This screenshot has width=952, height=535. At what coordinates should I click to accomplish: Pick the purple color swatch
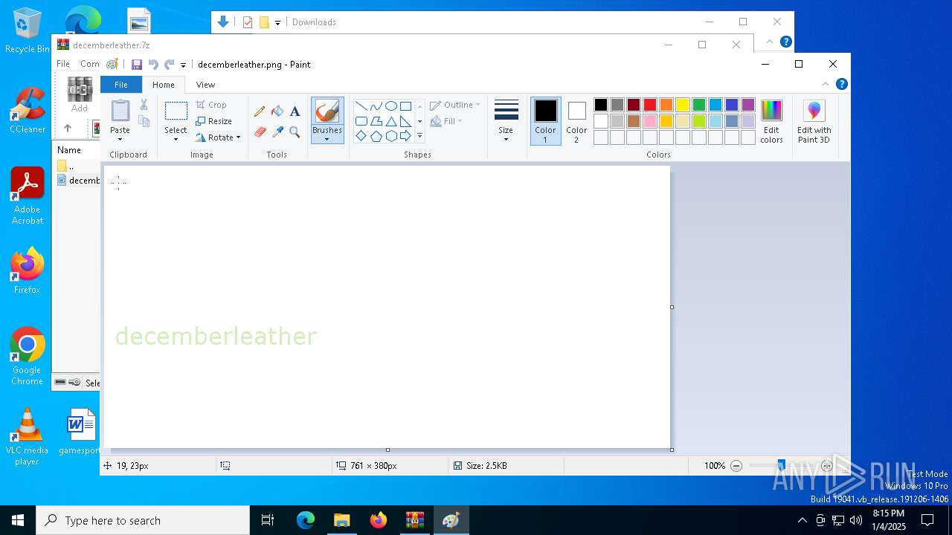point(748,105)
